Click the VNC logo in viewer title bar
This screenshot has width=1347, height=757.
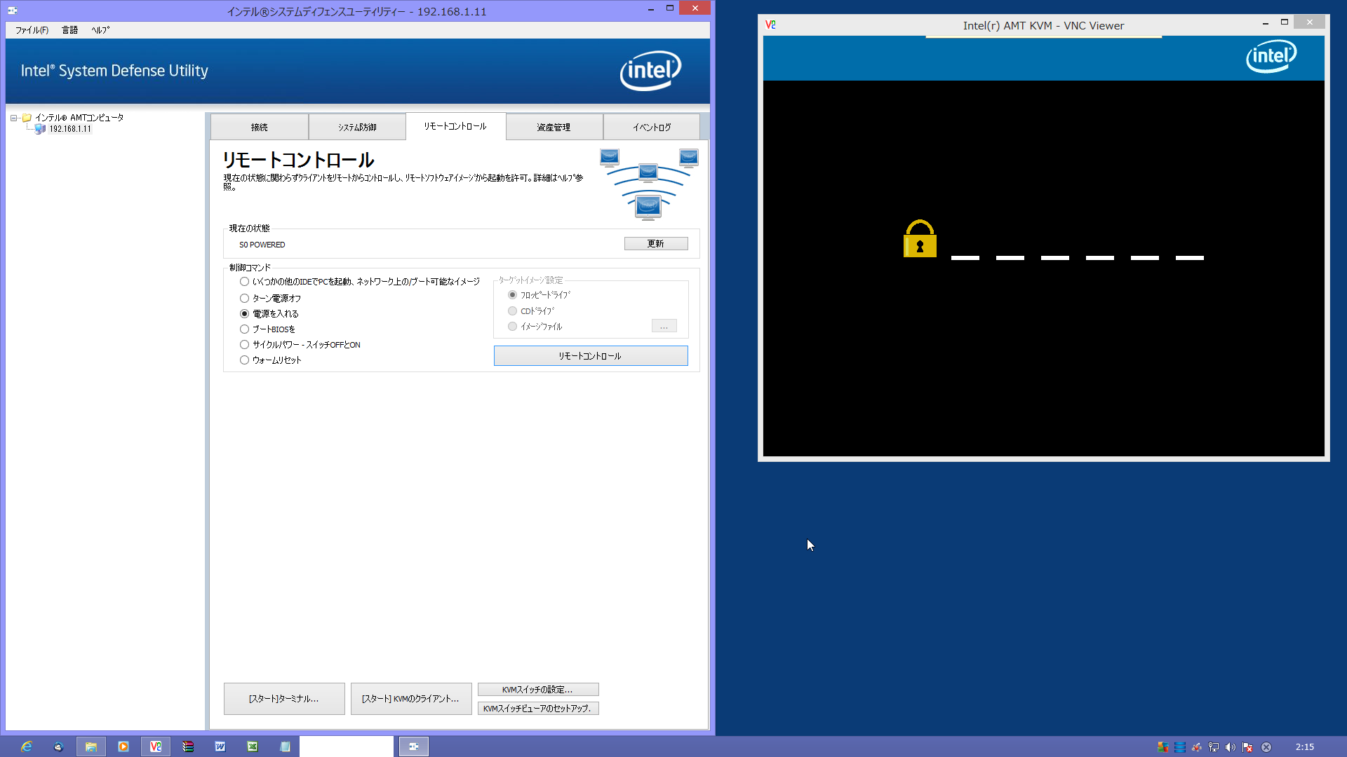[770, 25]
